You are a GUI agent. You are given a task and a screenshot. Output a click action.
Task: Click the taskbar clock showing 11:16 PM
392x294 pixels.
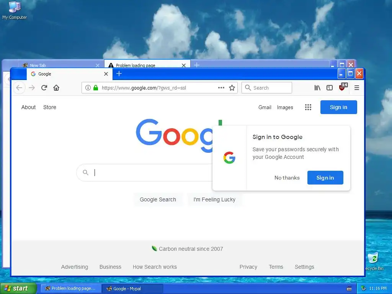click(378, 289)
